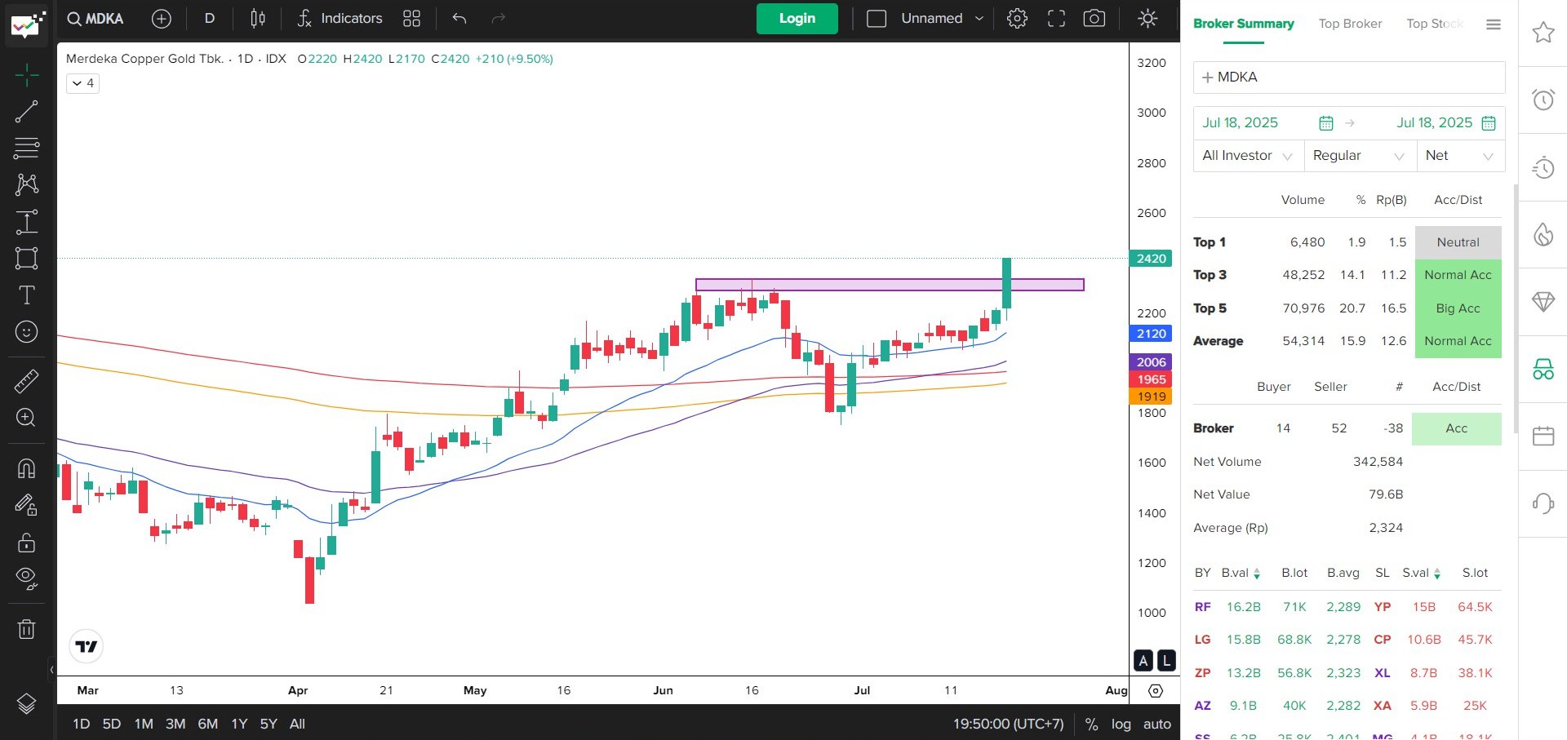Select the 3M time range
This screenshot has height=740, width=1567.
click(175, 724)
